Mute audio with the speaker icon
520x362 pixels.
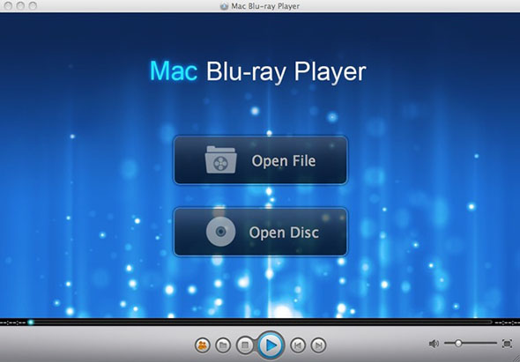pyautogui.click(x=434, y=344)
